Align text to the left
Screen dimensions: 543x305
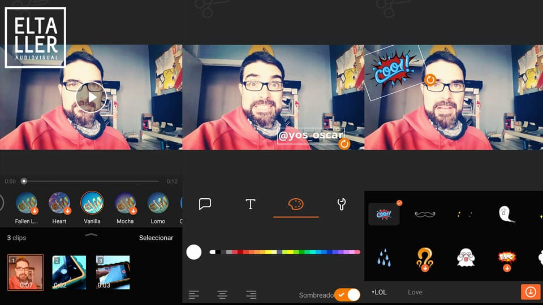point(194,295)
